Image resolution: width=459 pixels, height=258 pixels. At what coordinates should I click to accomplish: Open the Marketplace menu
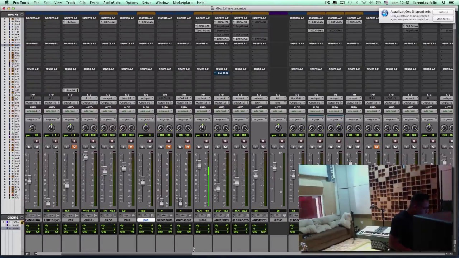pos(183,3)
